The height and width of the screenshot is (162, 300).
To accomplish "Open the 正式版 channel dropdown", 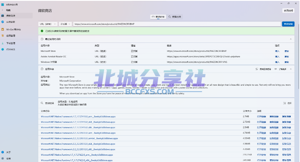I will [x=65, y=24].
